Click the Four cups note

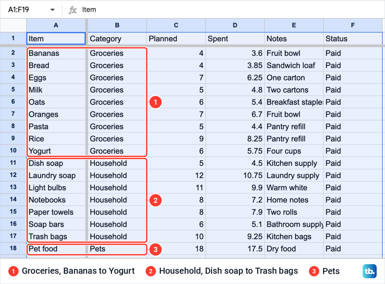[294, 151]
